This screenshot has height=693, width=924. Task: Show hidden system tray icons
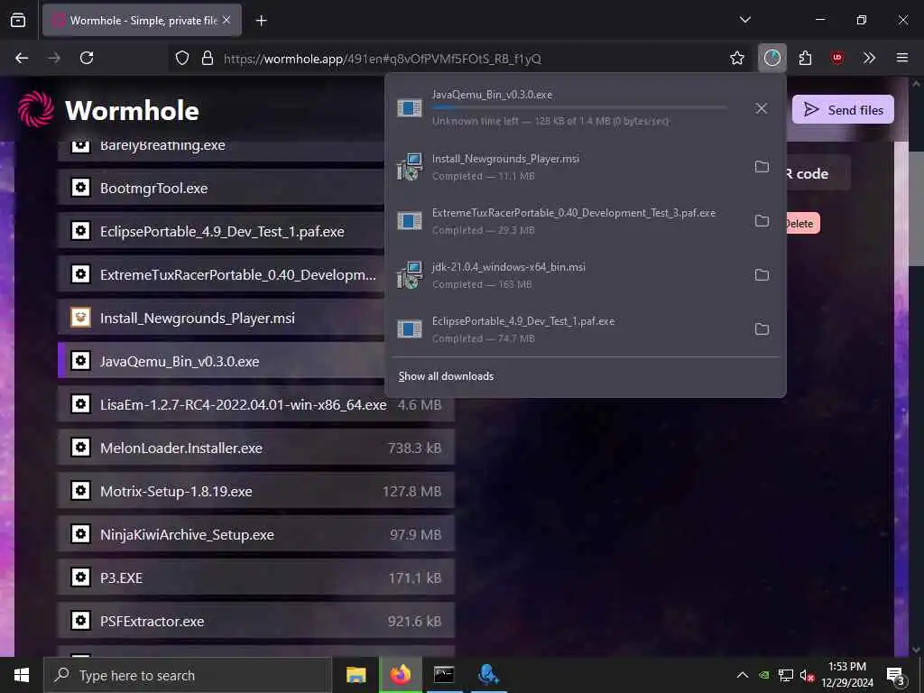tap(743, 675)
